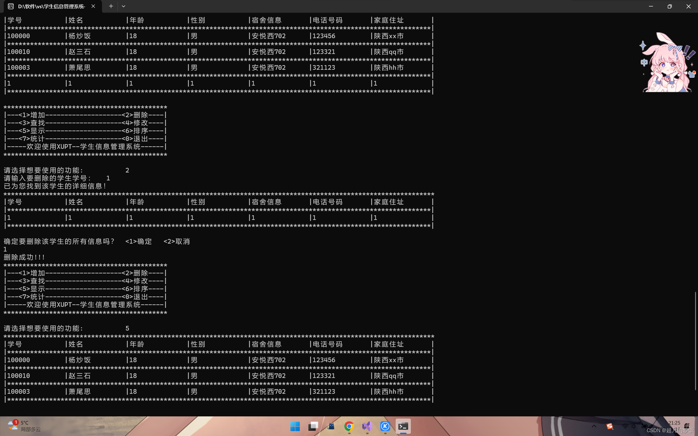Viewport: 698px width, 436px height.
Task: Open the Windows Start menu
Action: coord(295,426)
